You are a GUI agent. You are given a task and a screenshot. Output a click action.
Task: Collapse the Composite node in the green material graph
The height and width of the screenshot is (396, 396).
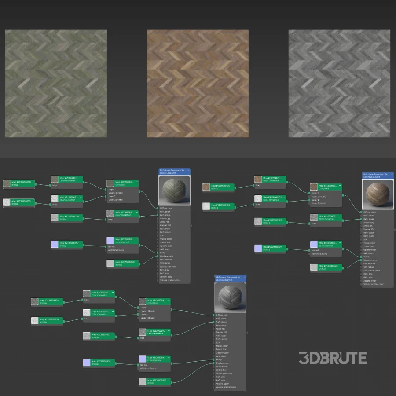[x=137, y=182]
